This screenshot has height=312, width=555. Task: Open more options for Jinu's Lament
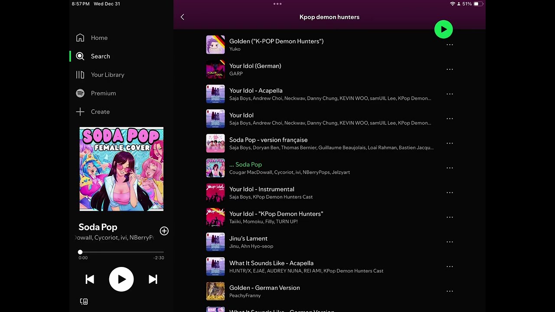click(450, 242)
